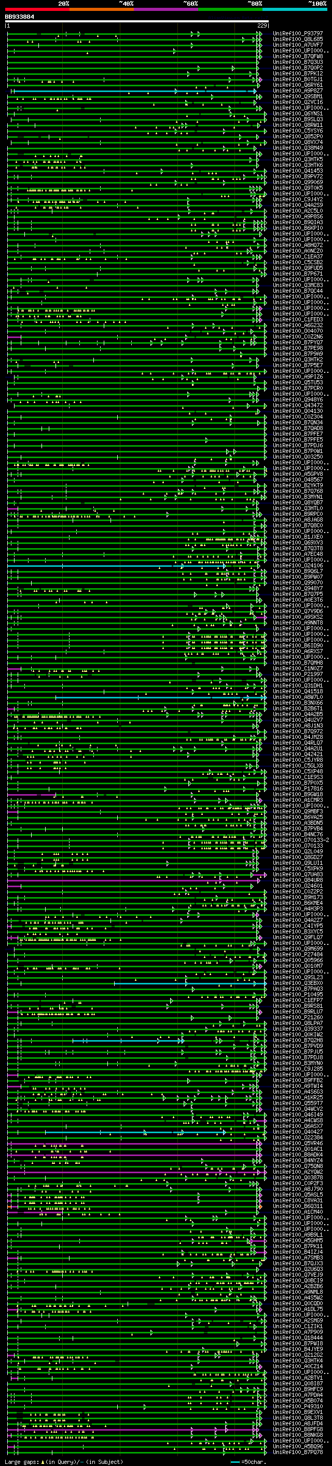Select hit label UniRef100_P27484
This screenshot has width=332, height=1466.
[298, 954]
